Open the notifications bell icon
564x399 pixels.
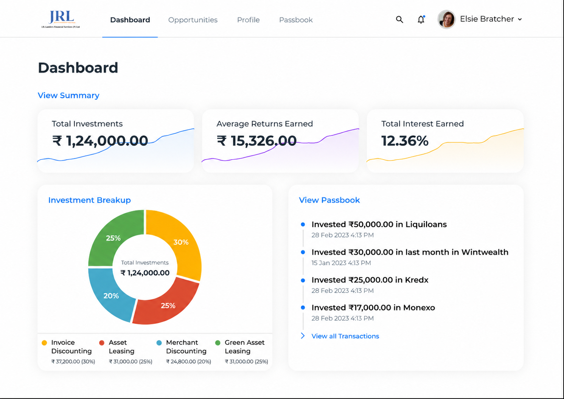[421, 19]
